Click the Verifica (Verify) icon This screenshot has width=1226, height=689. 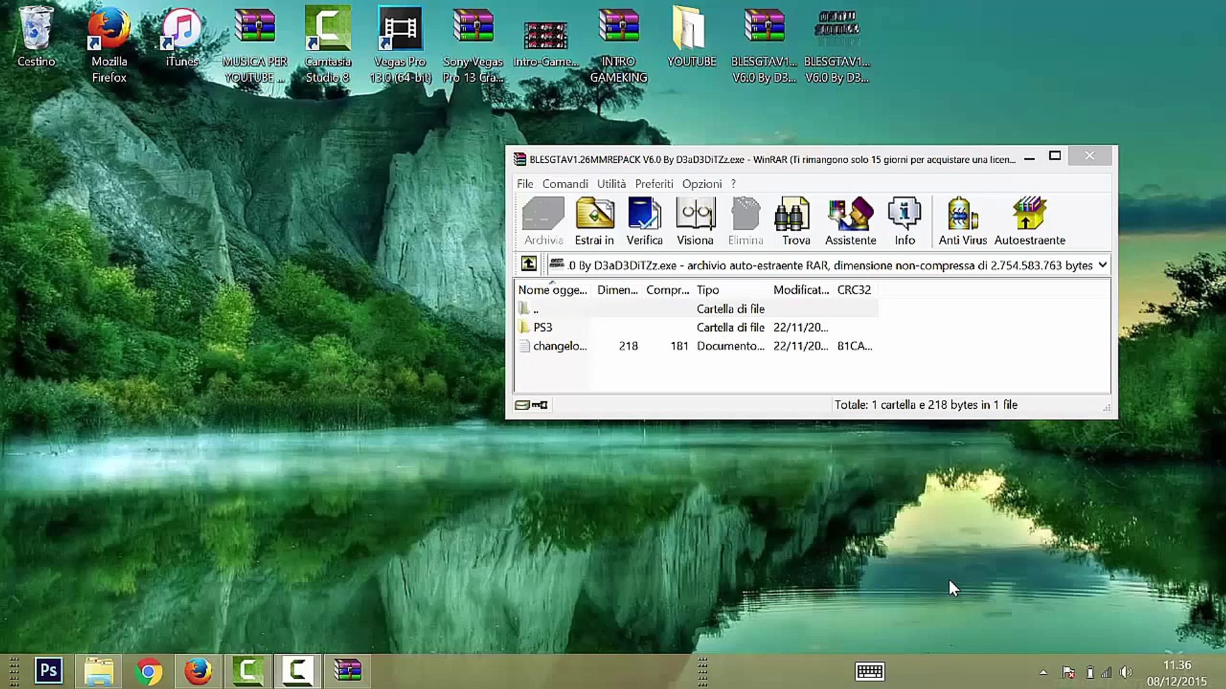click(645, 220)
